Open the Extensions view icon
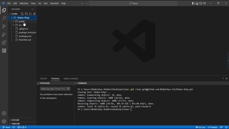This screenshot has height=129, width=229. click(x=4, y=43)
